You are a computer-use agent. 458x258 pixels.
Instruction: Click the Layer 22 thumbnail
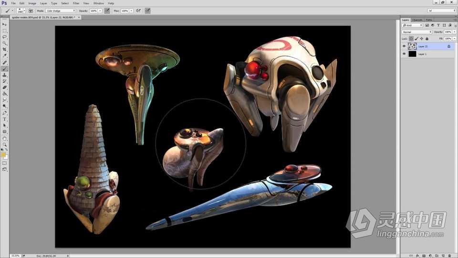[x=412, y=46]
